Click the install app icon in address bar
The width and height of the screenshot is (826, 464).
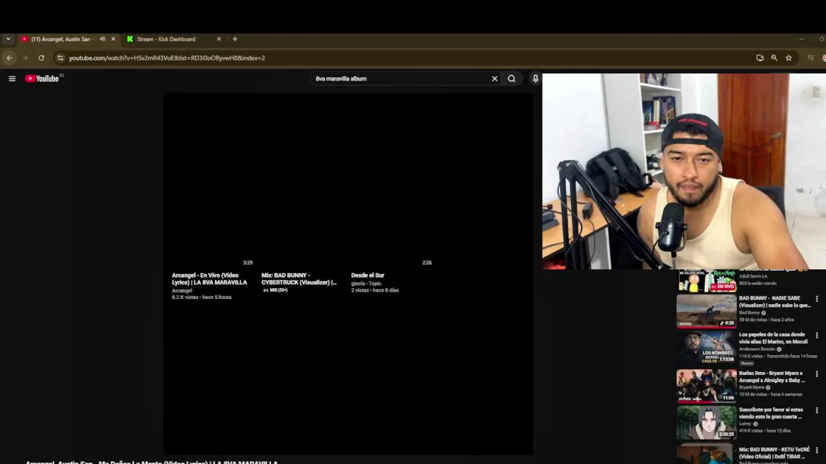[760, 58]
